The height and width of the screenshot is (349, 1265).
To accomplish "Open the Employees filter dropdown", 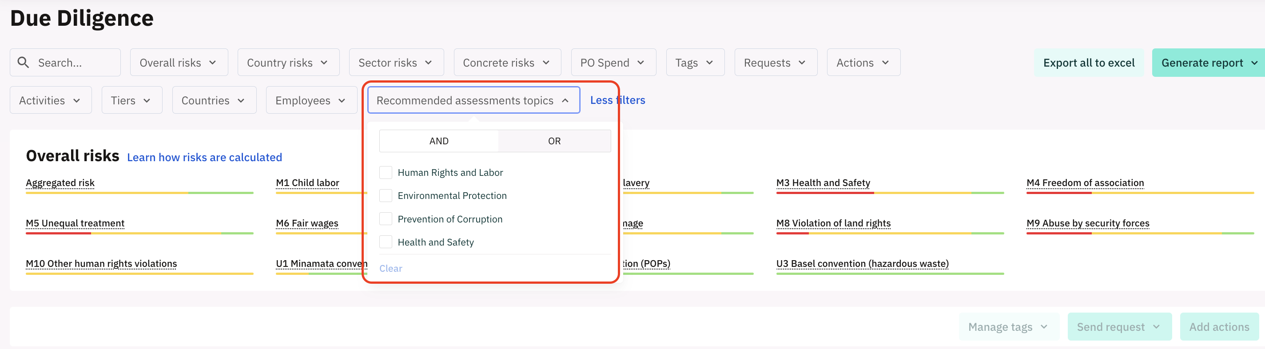I will 311,100.
